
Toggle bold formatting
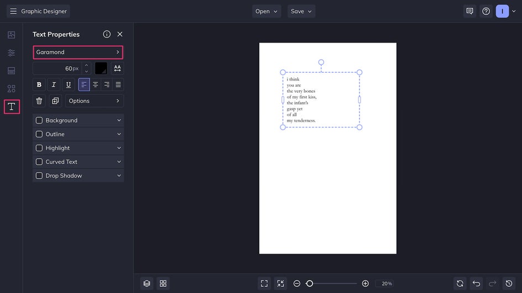(x=39, y=85)
